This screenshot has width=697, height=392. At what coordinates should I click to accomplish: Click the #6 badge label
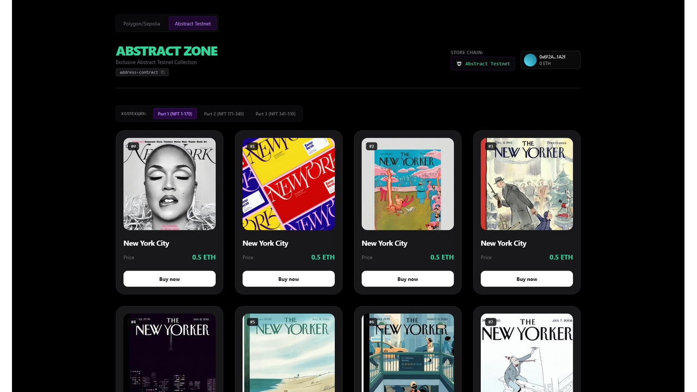[371, 322]
